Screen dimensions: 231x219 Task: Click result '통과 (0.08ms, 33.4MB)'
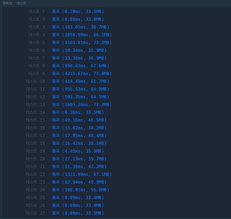(x=78, y=205)
